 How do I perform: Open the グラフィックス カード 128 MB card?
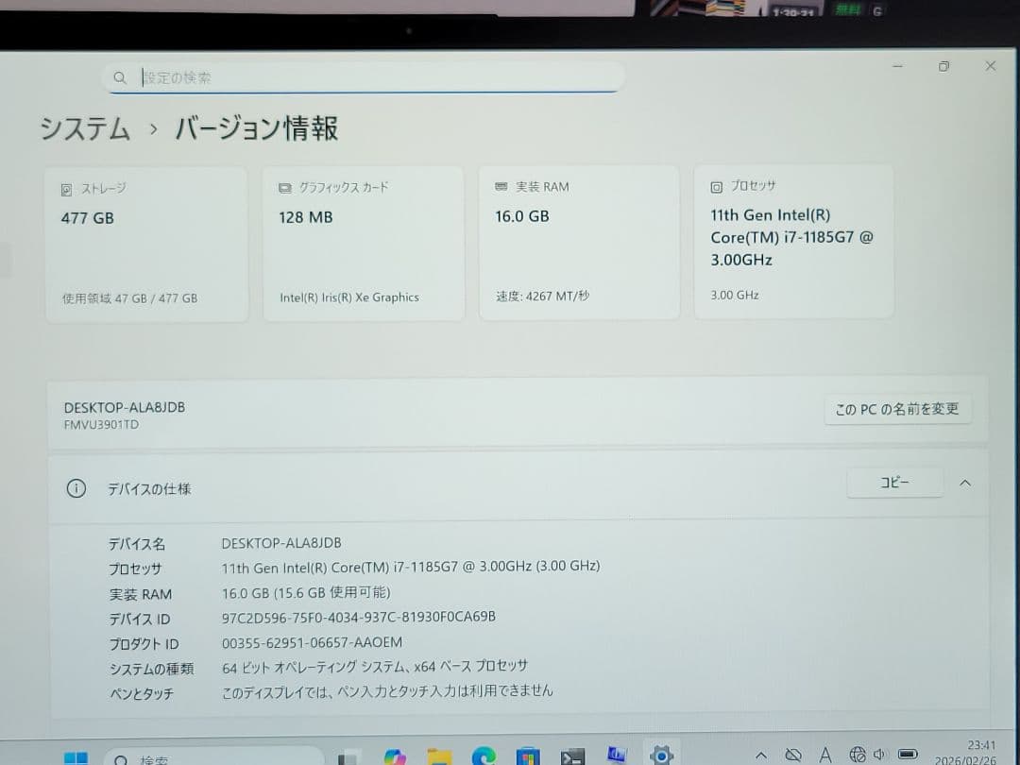[x=364, y=244]
